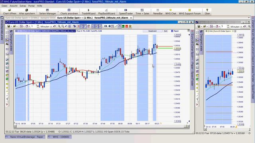The width and height of the screenshot is (255, 143).
Task: Open Time + Sales window
Action: (x=142, y=12)
